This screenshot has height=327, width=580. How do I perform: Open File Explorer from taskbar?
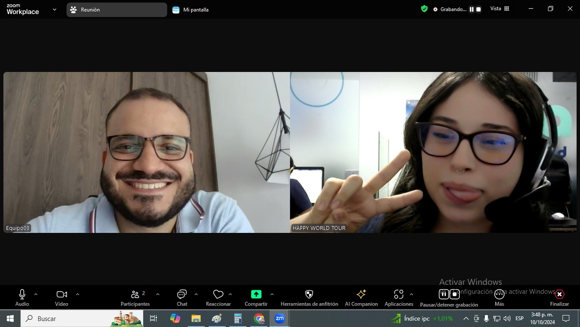tap(196, 318)
